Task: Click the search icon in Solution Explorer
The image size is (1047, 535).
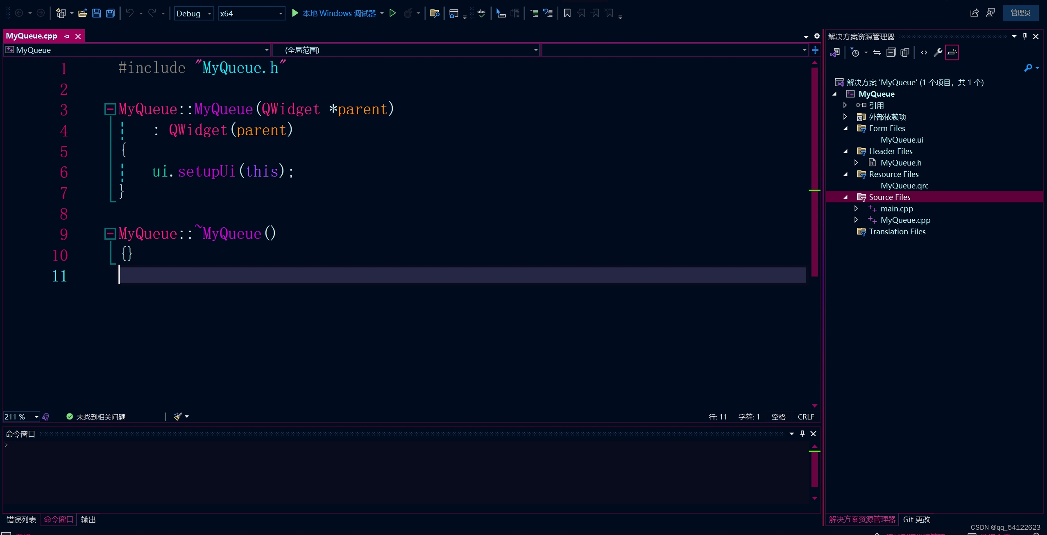Action: point(1029,68)
